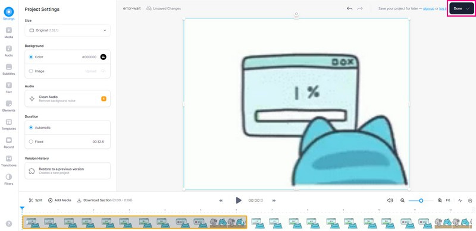Select the first highlighted timeline clip
This screenshot has height=231, width=476.
[x=134, y=222]
